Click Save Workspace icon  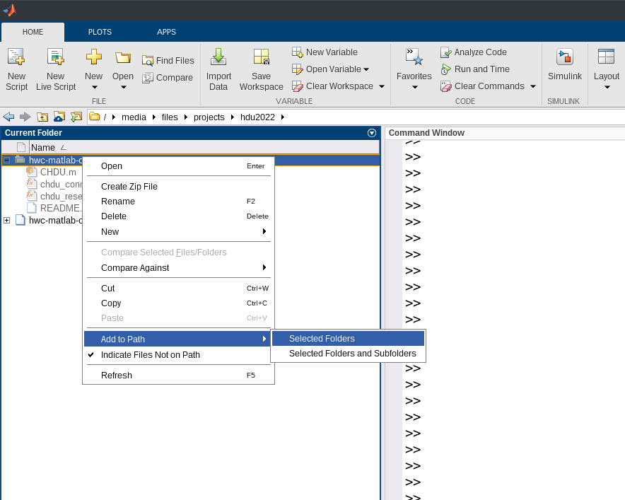point(261,58)
